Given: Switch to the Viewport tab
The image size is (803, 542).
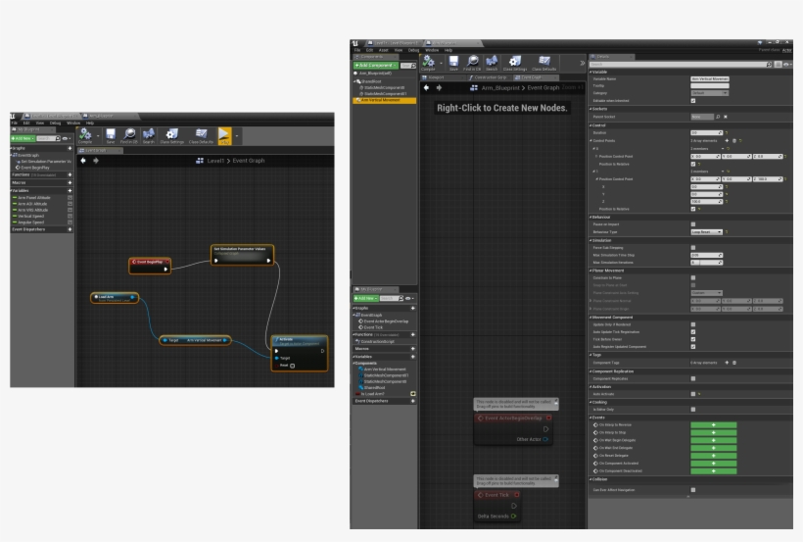Looking at the screenshot, I should (438, 77).
